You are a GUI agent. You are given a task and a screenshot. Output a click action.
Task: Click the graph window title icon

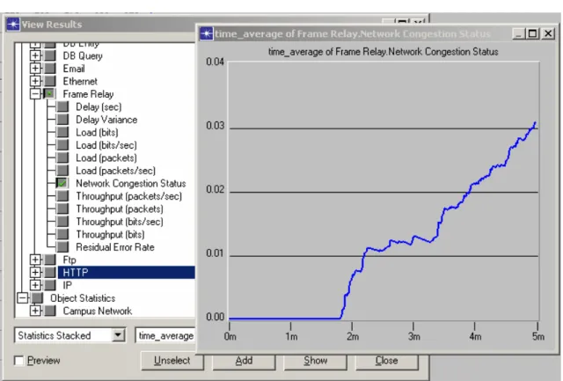[207, 33]
